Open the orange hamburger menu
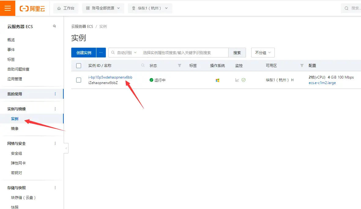The image size is (361, 209). pos(8,8)
